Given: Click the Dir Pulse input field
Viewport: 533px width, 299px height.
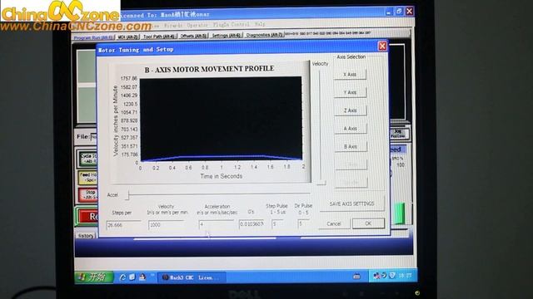Looking at the screenshot, I should [303, 223].
